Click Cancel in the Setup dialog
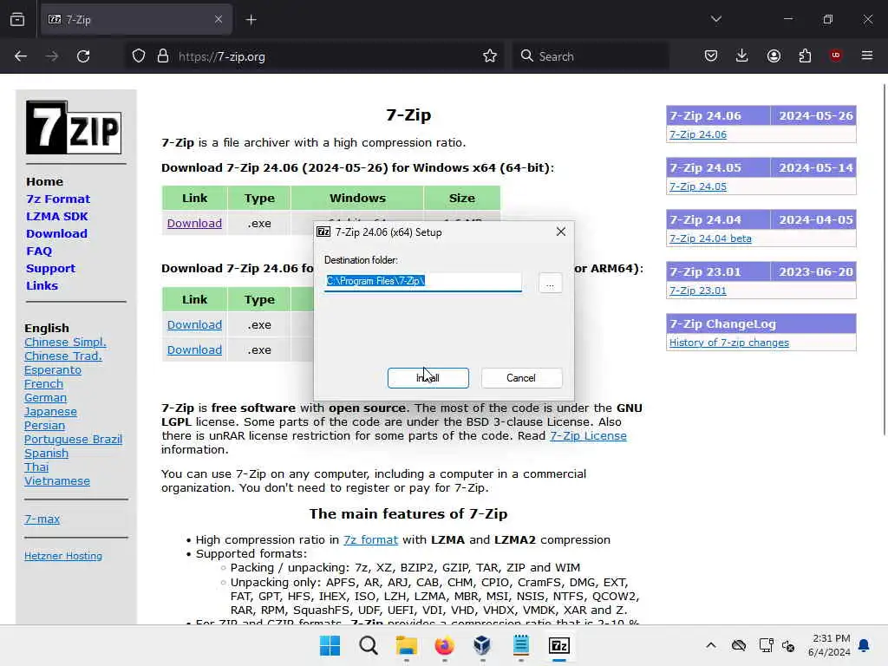The height and width of the screenshot is (666, 888). pos(521,378)
